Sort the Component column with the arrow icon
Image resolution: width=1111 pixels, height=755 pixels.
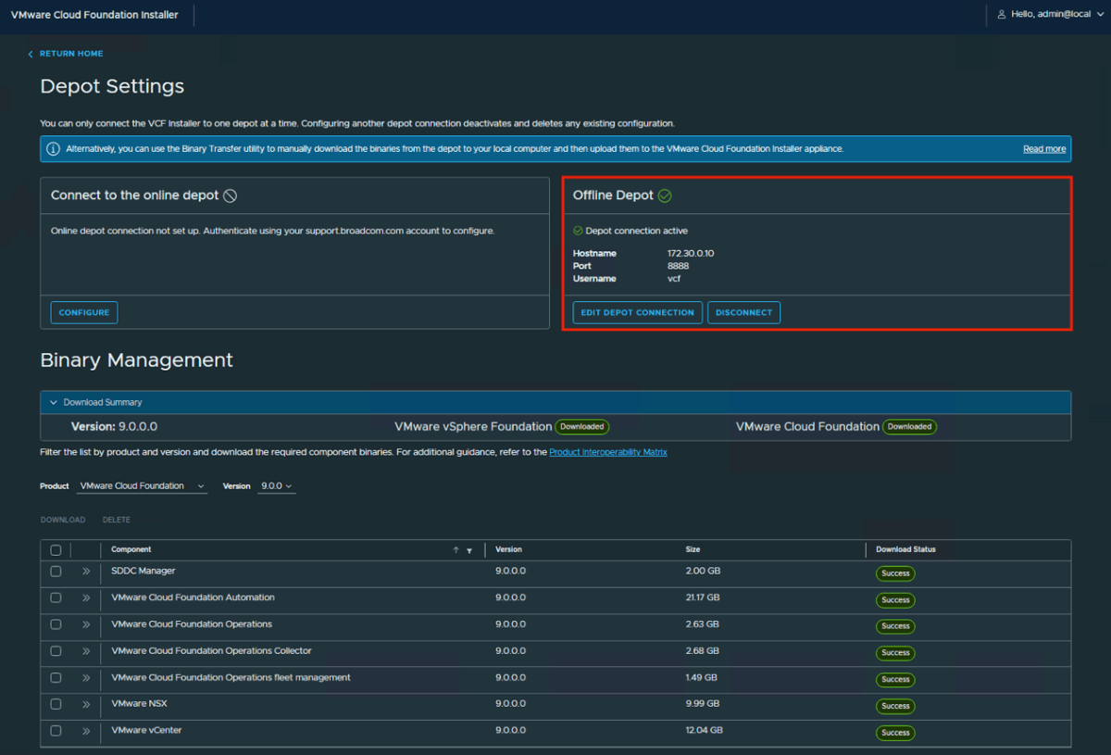(x=456, y=550)
